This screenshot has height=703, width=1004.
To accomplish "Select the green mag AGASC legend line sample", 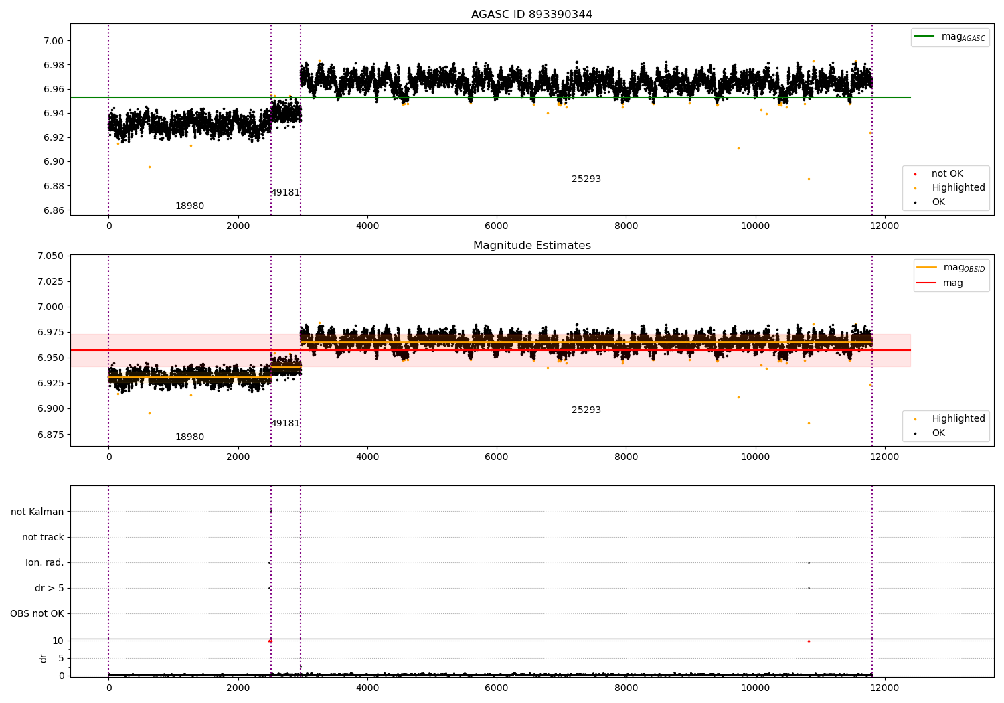I will pos(924,37).
